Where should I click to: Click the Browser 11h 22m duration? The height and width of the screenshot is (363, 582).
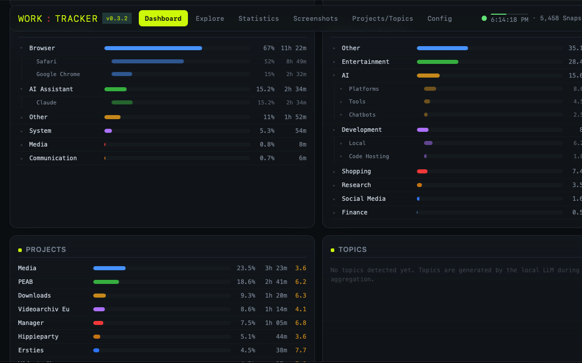point(294,48)
